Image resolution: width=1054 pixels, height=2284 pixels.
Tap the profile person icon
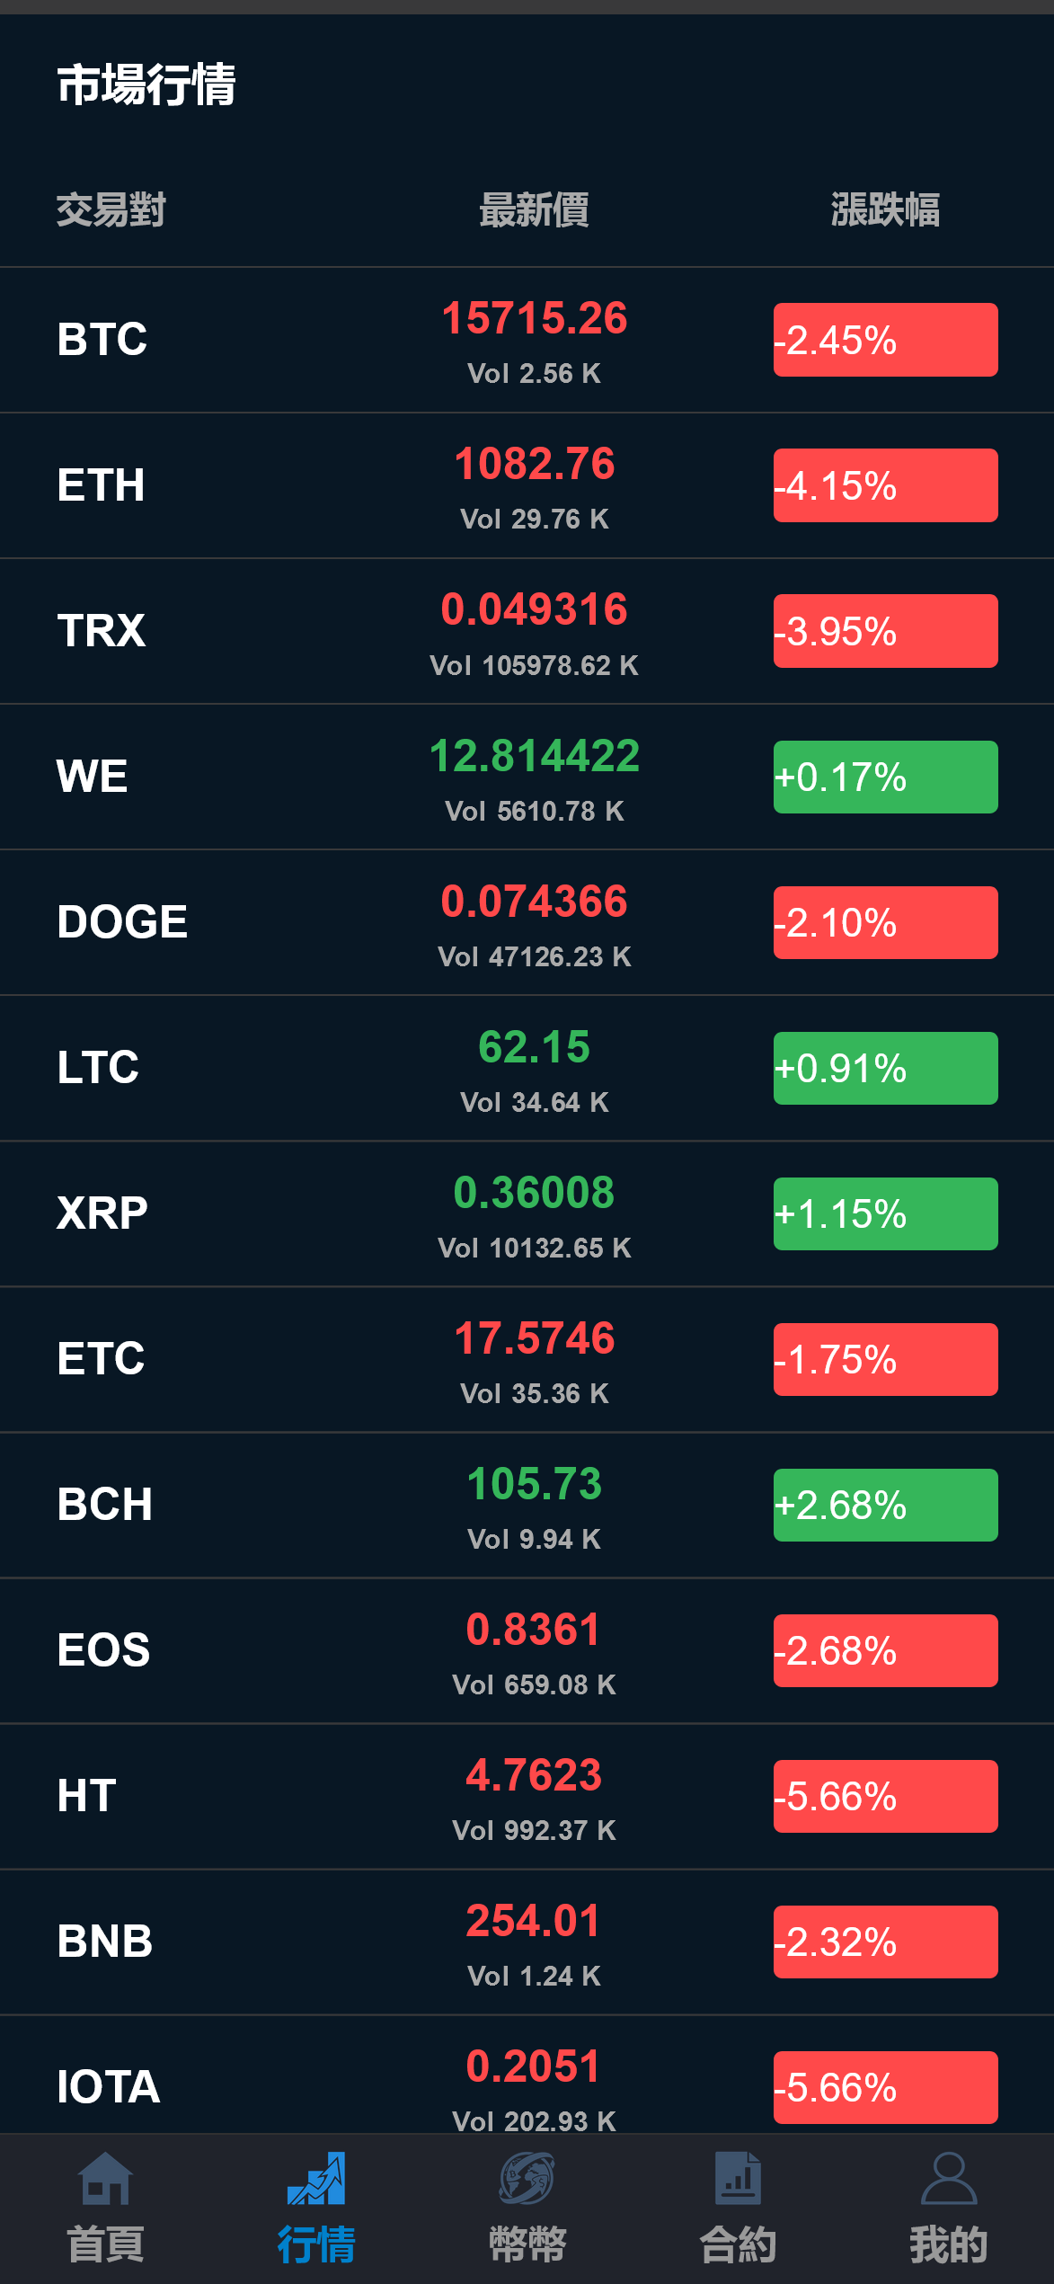pyautogui.click(x=949, y=2178)
